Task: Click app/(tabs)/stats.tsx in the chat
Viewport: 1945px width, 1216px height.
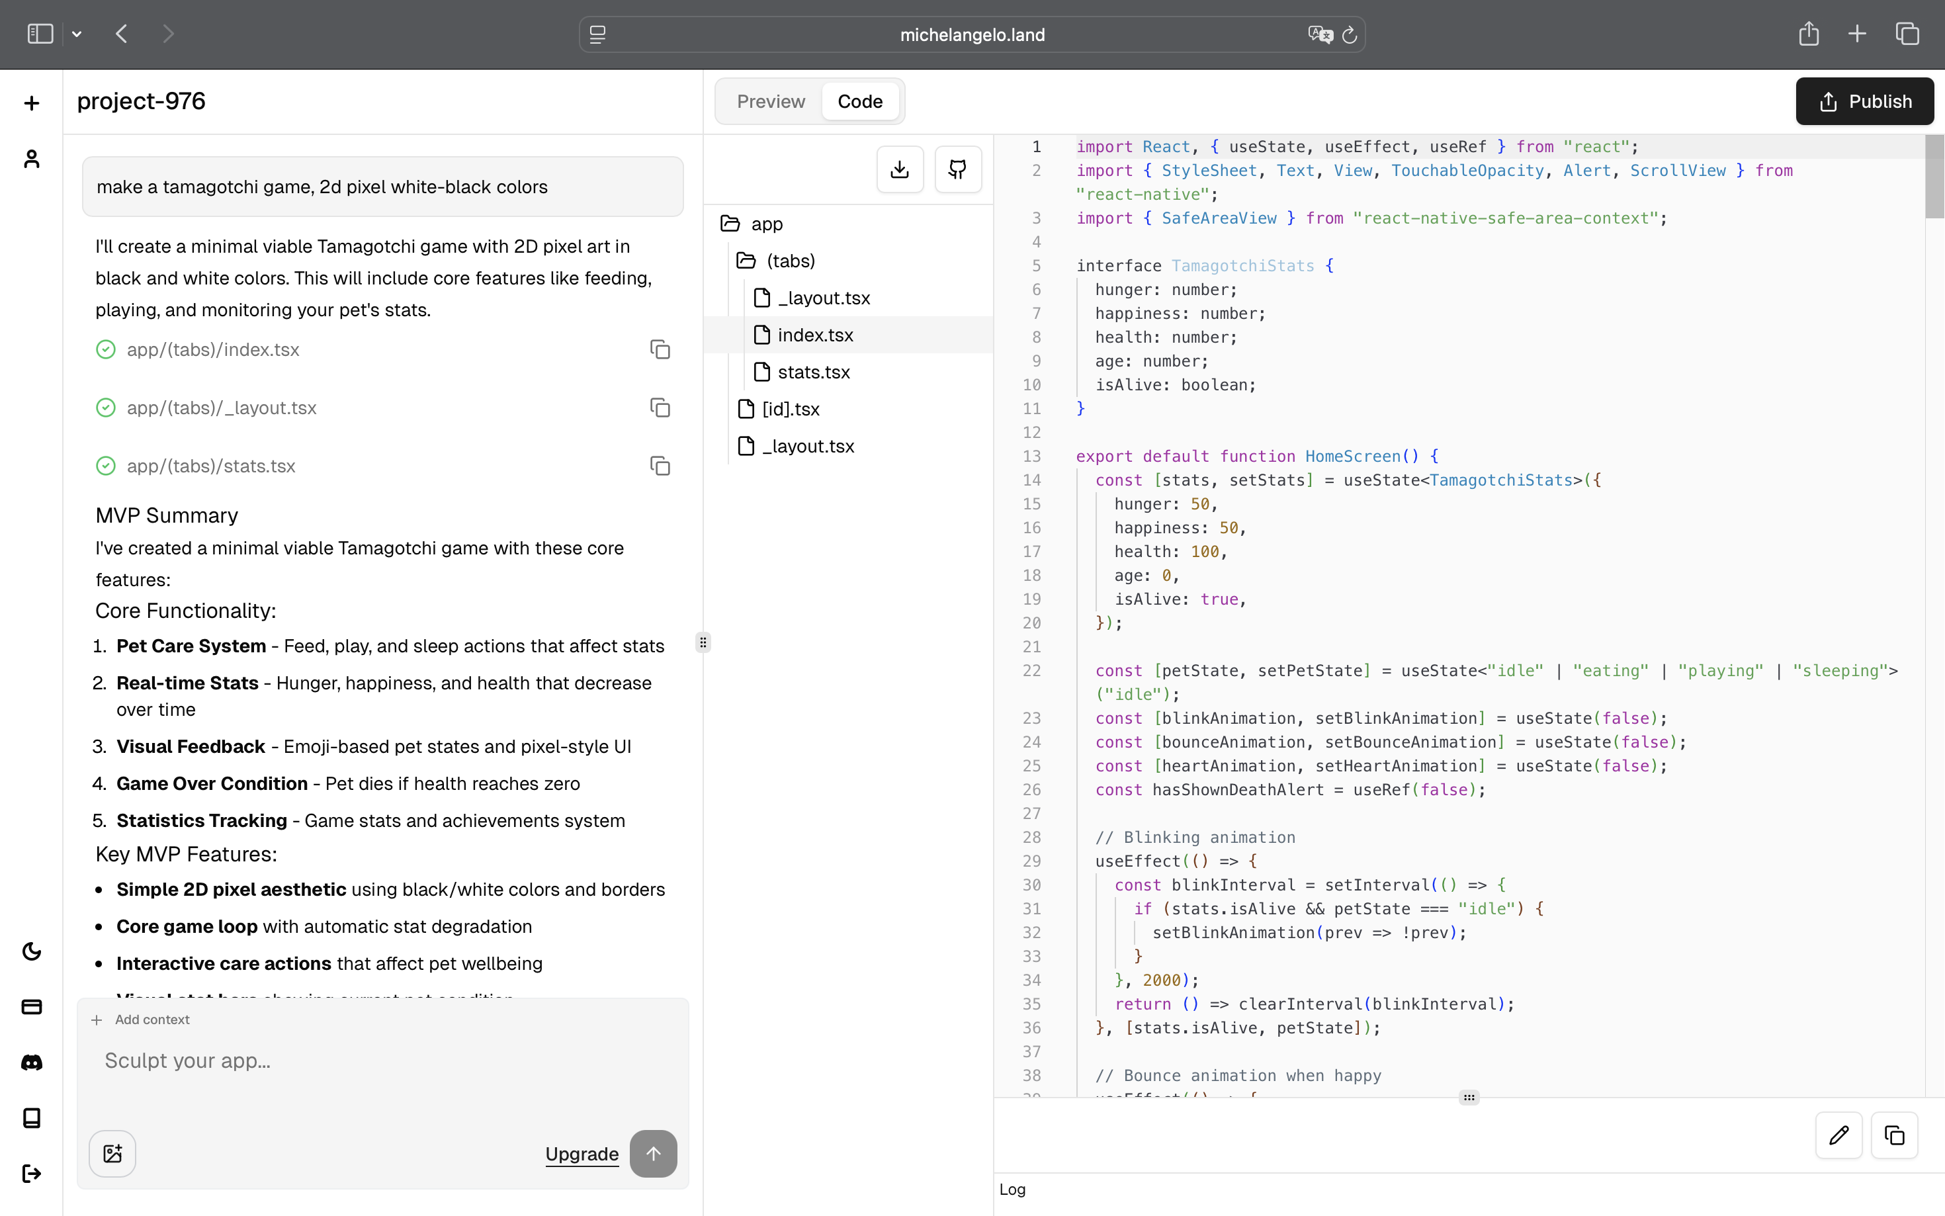Action: tap(210, 466)
